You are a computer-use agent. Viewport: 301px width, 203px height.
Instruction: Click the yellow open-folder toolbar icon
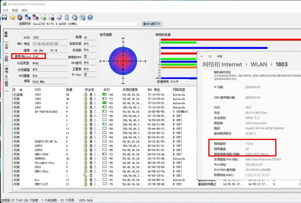point(12,18)
